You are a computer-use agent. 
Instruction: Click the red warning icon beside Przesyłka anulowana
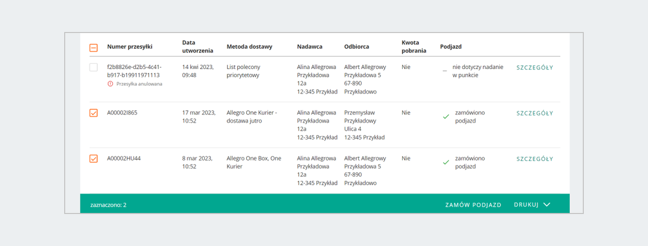click(111, 84)
